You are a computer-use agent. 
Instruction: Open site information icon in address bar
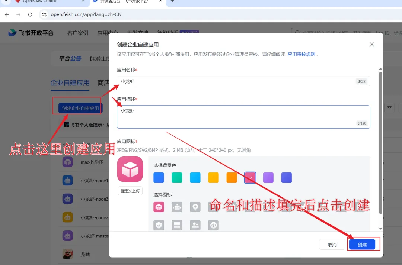[44, 14]
